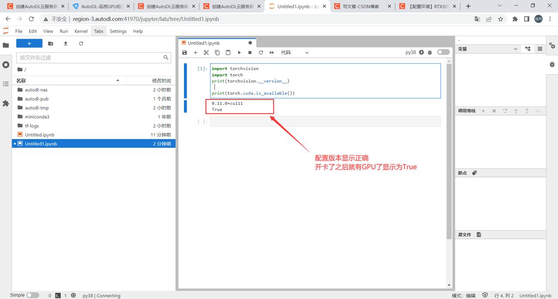Open the debugger panel bug icon in right sidebar

tap(552, 65)
